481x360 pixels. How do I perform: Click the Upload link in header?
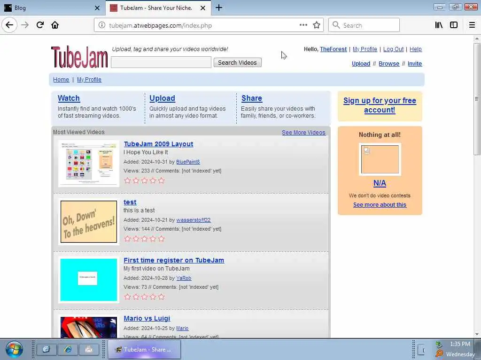tap(361, 64)
